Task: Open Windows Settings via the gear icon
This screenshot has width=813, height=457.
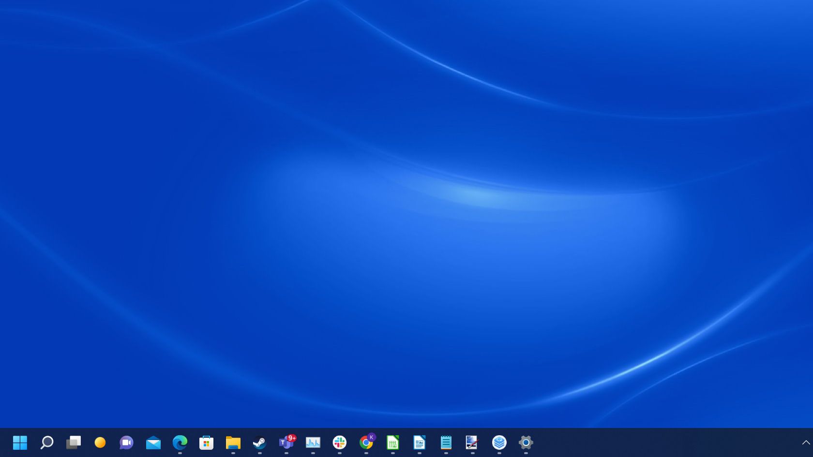Action: click(526, 443)
